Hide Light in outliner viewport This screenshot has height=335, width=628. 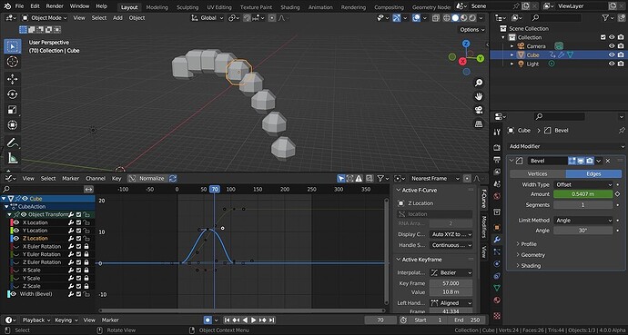(x=612, y=64)
